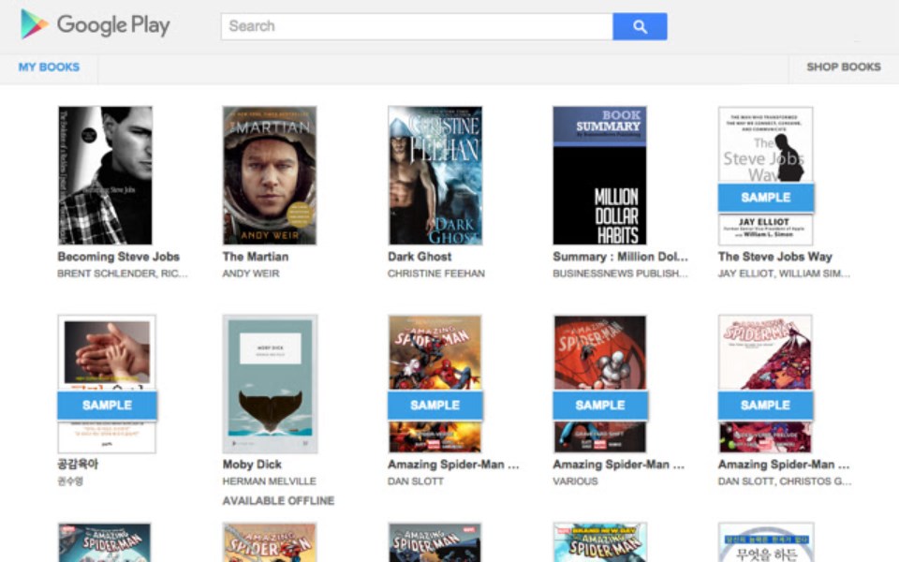Click SAMPLE on the 공감육아 book
Screen dimensions: 899x562
click(106, 405)
